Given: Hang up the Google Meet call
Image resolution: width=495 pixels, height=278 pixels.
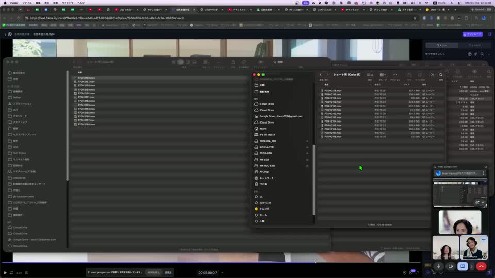Looking at the screenshot, I should click(481, 266).
